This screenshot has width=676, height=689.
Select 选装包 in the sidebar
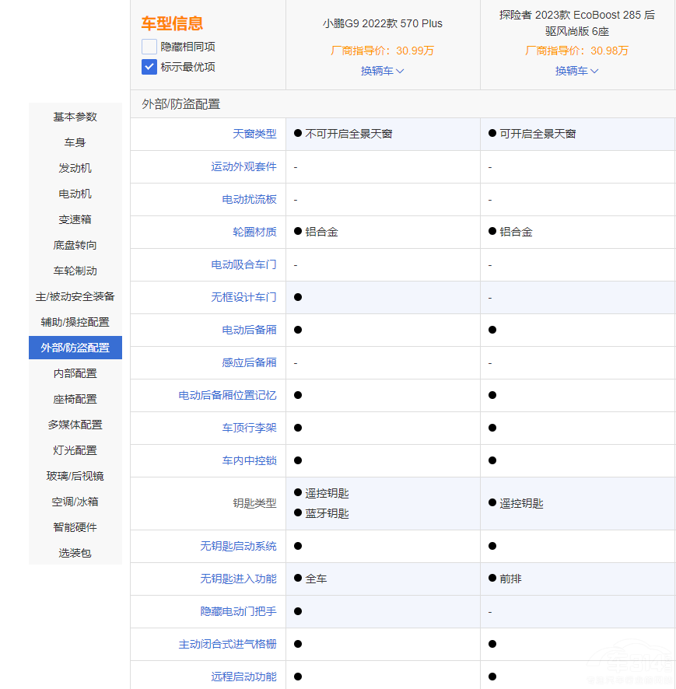75,553
